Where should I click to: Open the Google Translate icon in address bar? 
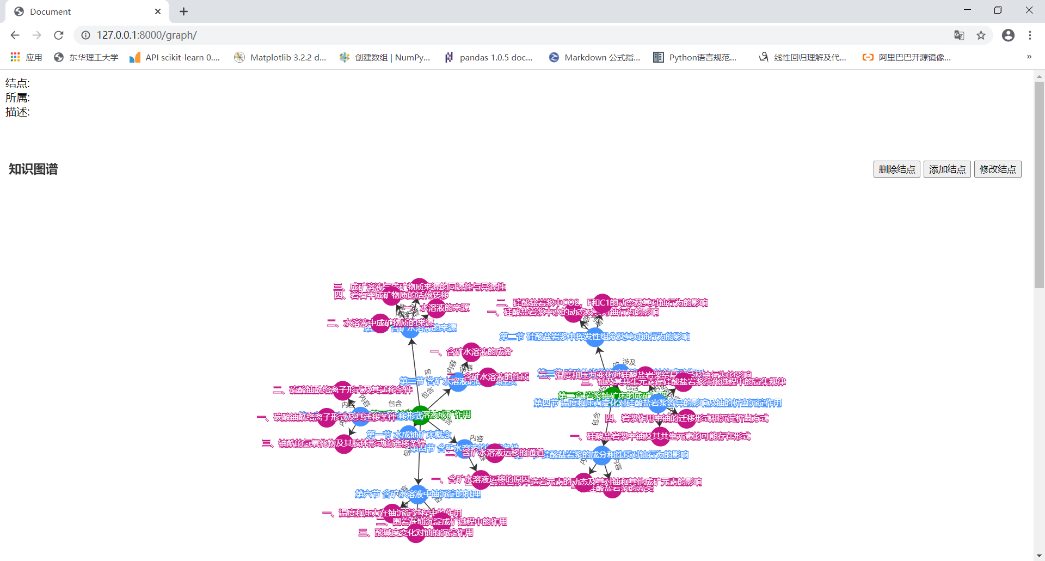point(960,35)
